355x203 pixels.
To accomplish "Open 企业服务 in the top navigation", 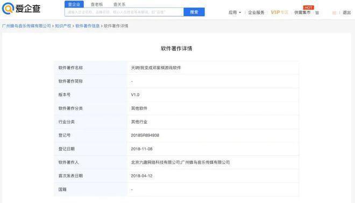I will pyautogui.click(x=256, y=12).
